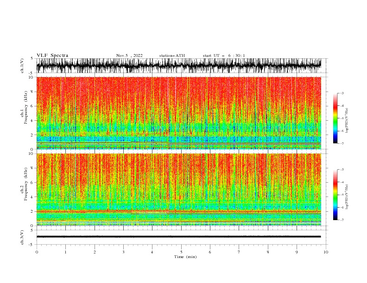The height and width of the screenshot is (283, 367).
Task: Click the "1" tick on the time axis
Action: coord(65,252)
